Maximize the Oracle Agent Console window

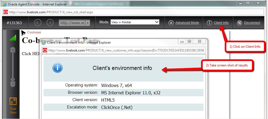pyautogui.click(x=248, y=3)
